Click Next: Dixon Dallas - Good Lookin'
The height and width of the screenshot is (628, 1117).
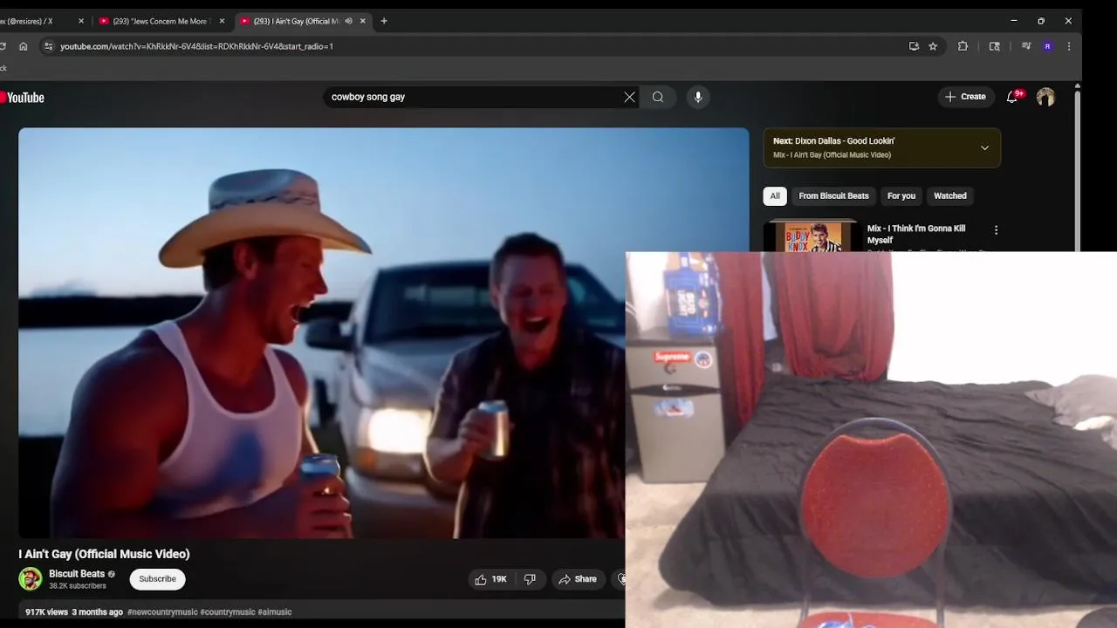[833, 140]
